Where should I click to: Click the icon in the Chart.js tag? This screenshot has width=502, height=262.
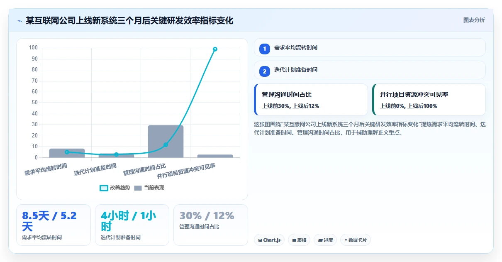260,240
